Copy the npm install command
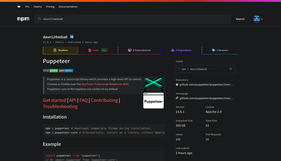281x161 pixels. [231, 69]
